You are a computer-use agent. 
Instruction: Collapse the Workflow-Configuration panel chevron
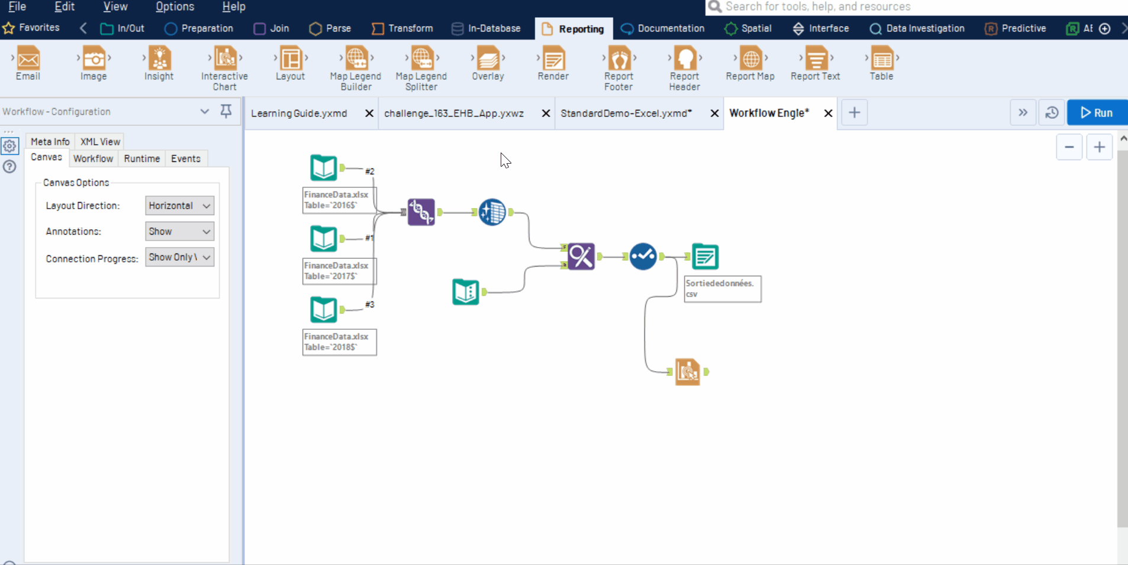pos(204,111)
